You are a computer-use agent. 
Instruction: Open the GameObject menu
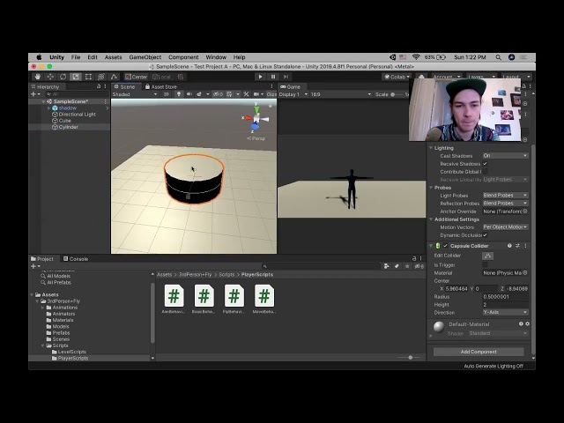(x=145, y=57)
